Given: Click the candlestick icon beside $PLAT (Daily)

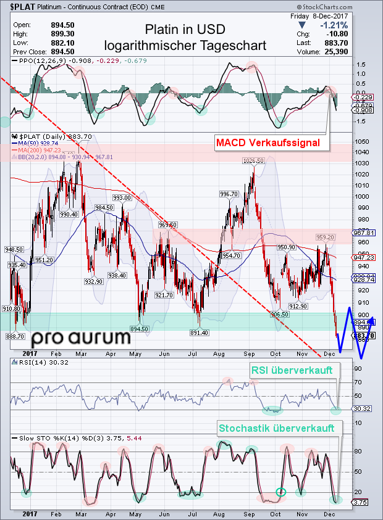Looking at the screenshot, I should [x=15, y=136].
